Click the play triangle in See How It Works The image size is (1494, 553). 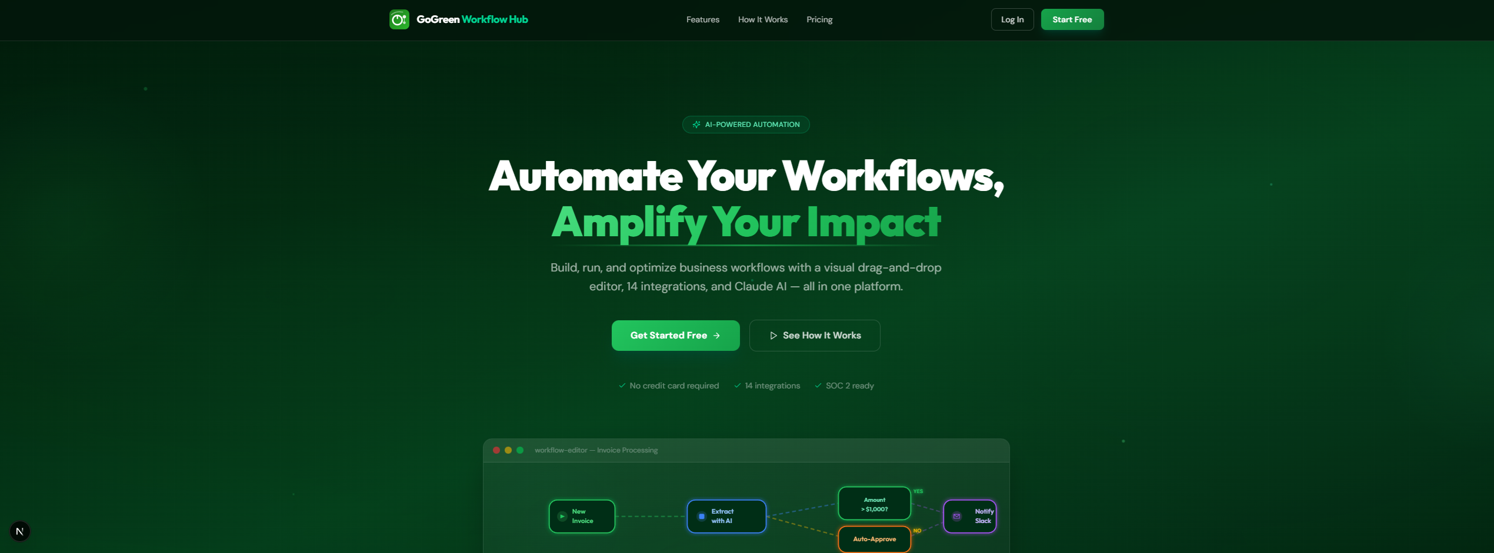point(773,335)
